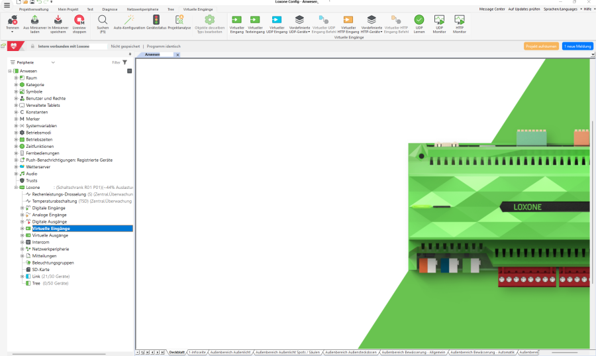Collapse the Loxone Miniserver node
The width and height of the screenshot is (596, 356).
tap(16, 187)
